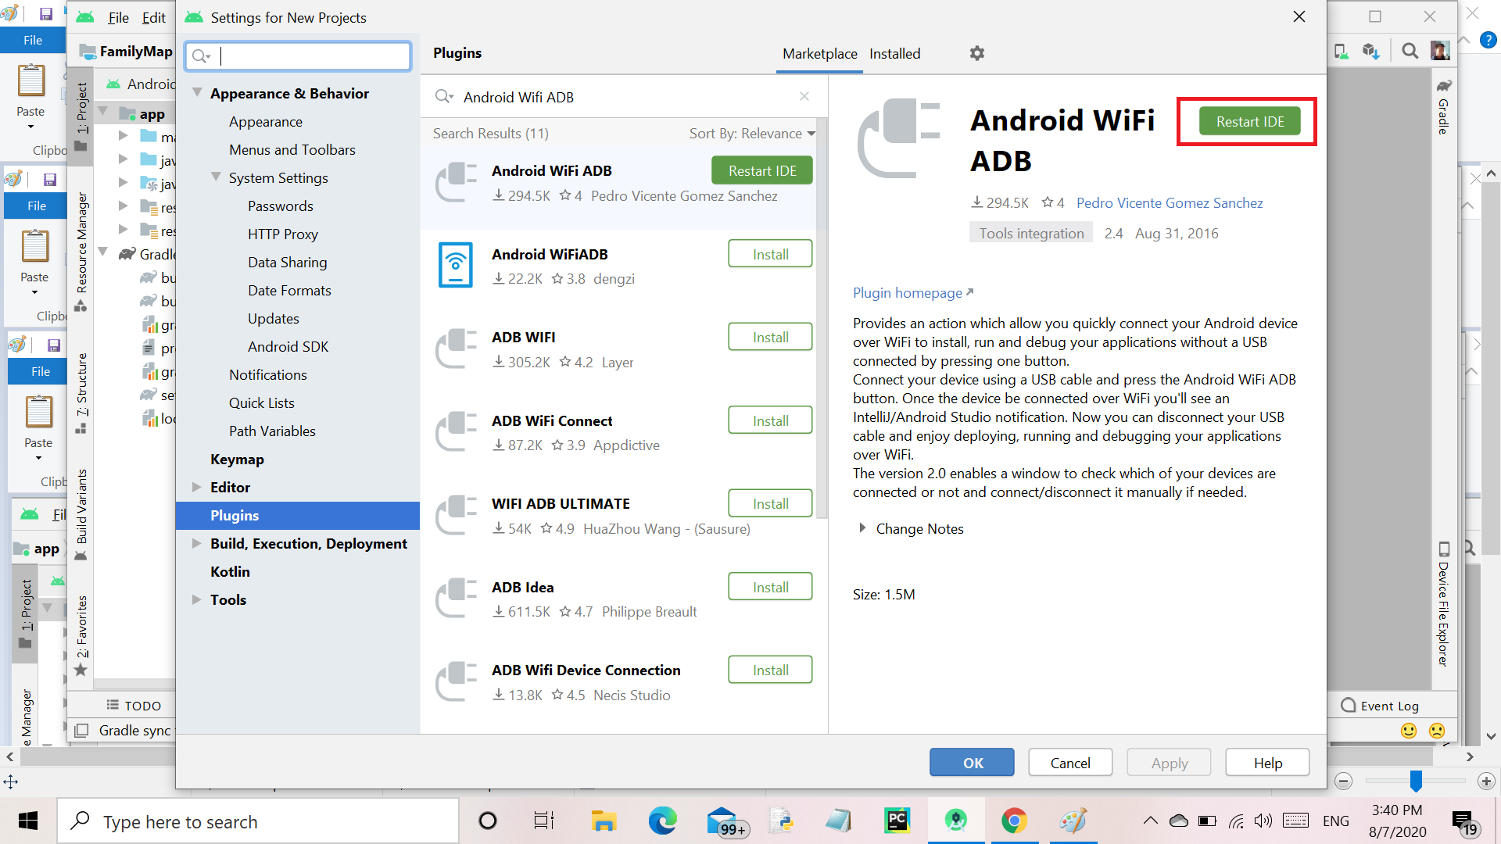Open the Structure side tab
The height and width of the screenshot is (844, 1501).
[x=81, y=393]
